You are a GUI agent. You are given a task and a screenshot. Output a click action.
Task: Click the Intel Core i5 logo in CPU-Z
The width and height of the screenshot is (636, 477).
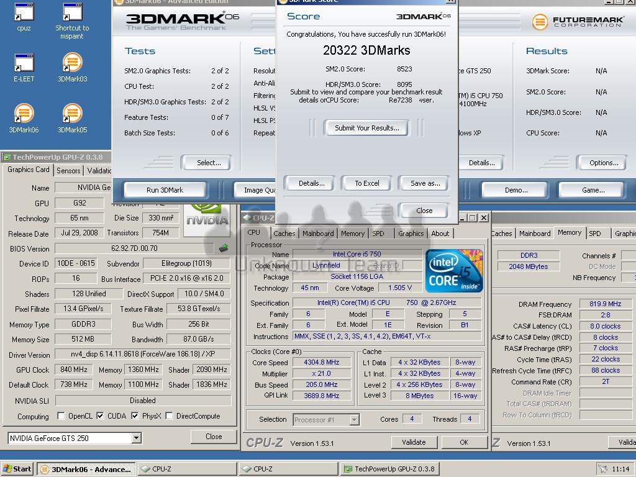coord(454,271)
